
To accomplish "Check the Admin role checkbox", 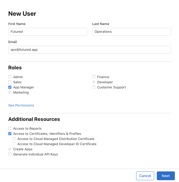I will 10,77.
